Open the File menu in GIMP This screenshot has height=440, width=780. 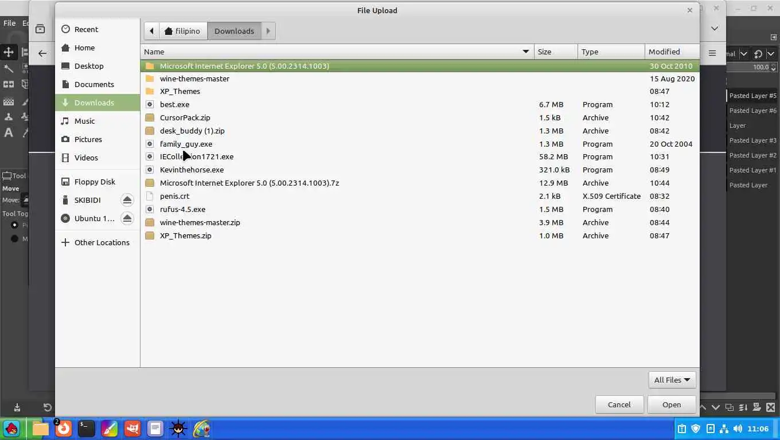pyautogui.click(x=9, y=23)
